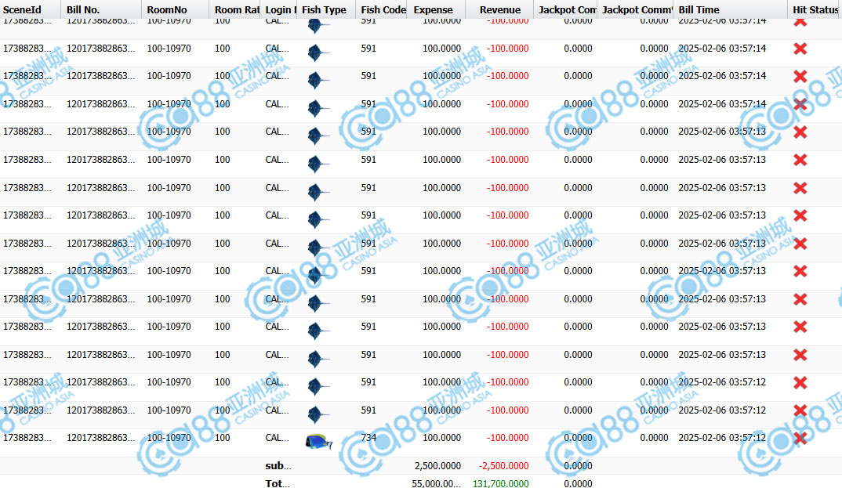Click the Expense 100.0000 cell in 734 row
The width and height of the screenshot is (842, 488).
coord(441,438)
